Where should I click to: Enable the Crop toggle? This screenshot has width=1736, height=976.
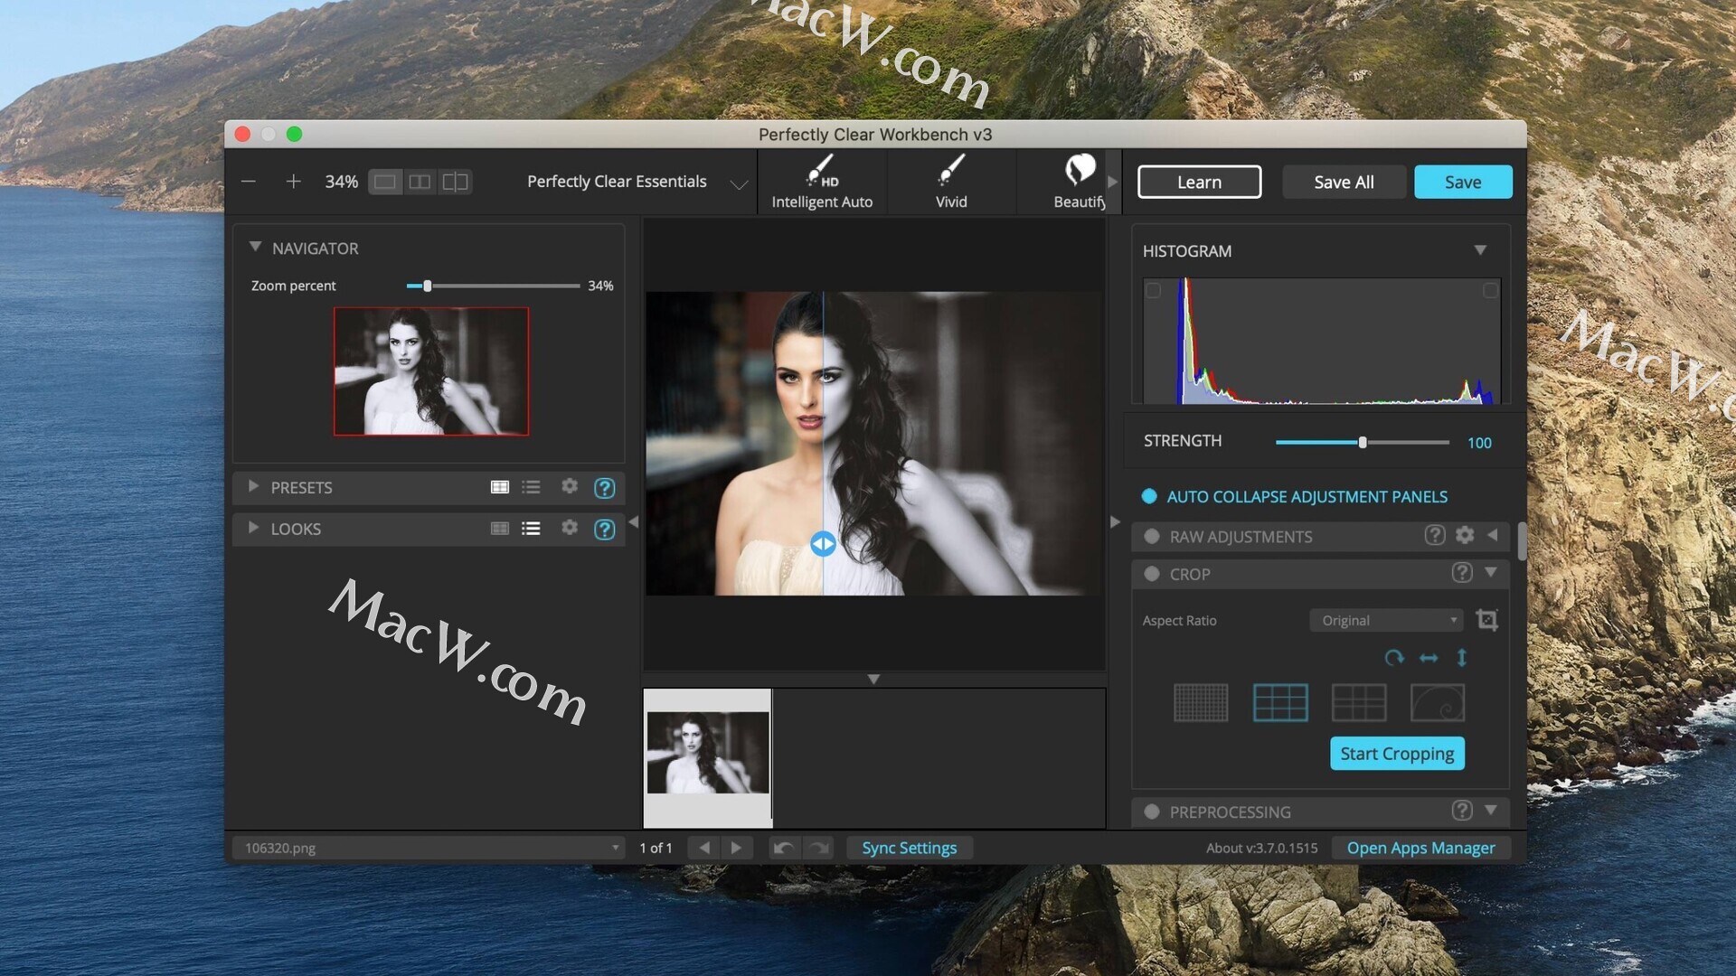click(x=1151, y=574)
